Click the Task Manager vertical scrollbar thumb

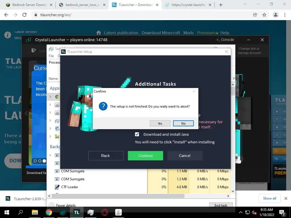click(x=233, y=91)
